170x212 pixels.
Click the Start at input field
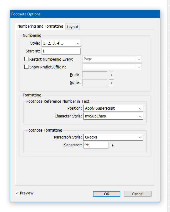click(x=61, y=51)
